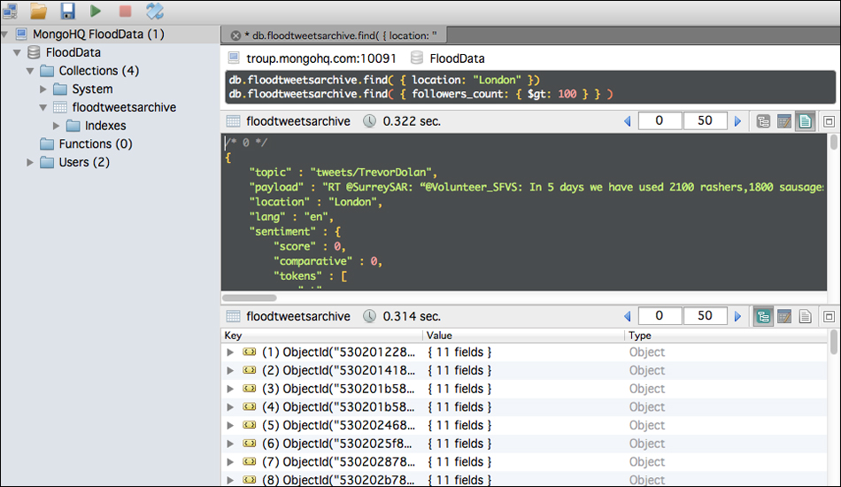Close the db.floodtweetsarchive.find query tab
This screenshot has width=841, height=487.
(235, 35)
